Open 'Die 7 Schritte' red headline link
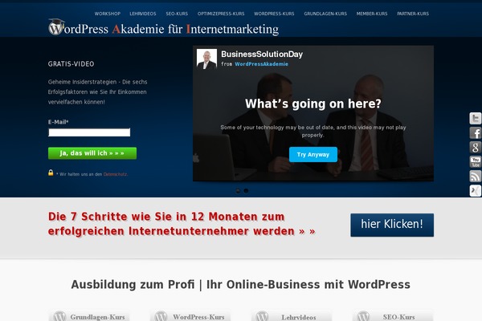The image size is (482, 321). (x=182, y=224)
